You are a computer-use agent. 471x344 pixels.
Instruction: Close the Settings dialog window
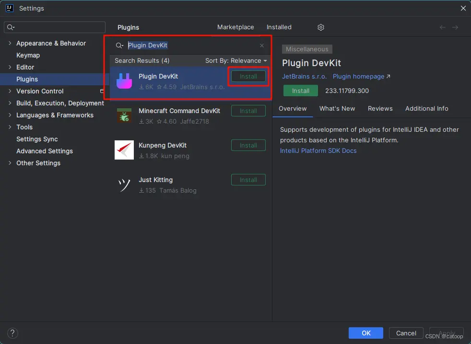[463, 8]
